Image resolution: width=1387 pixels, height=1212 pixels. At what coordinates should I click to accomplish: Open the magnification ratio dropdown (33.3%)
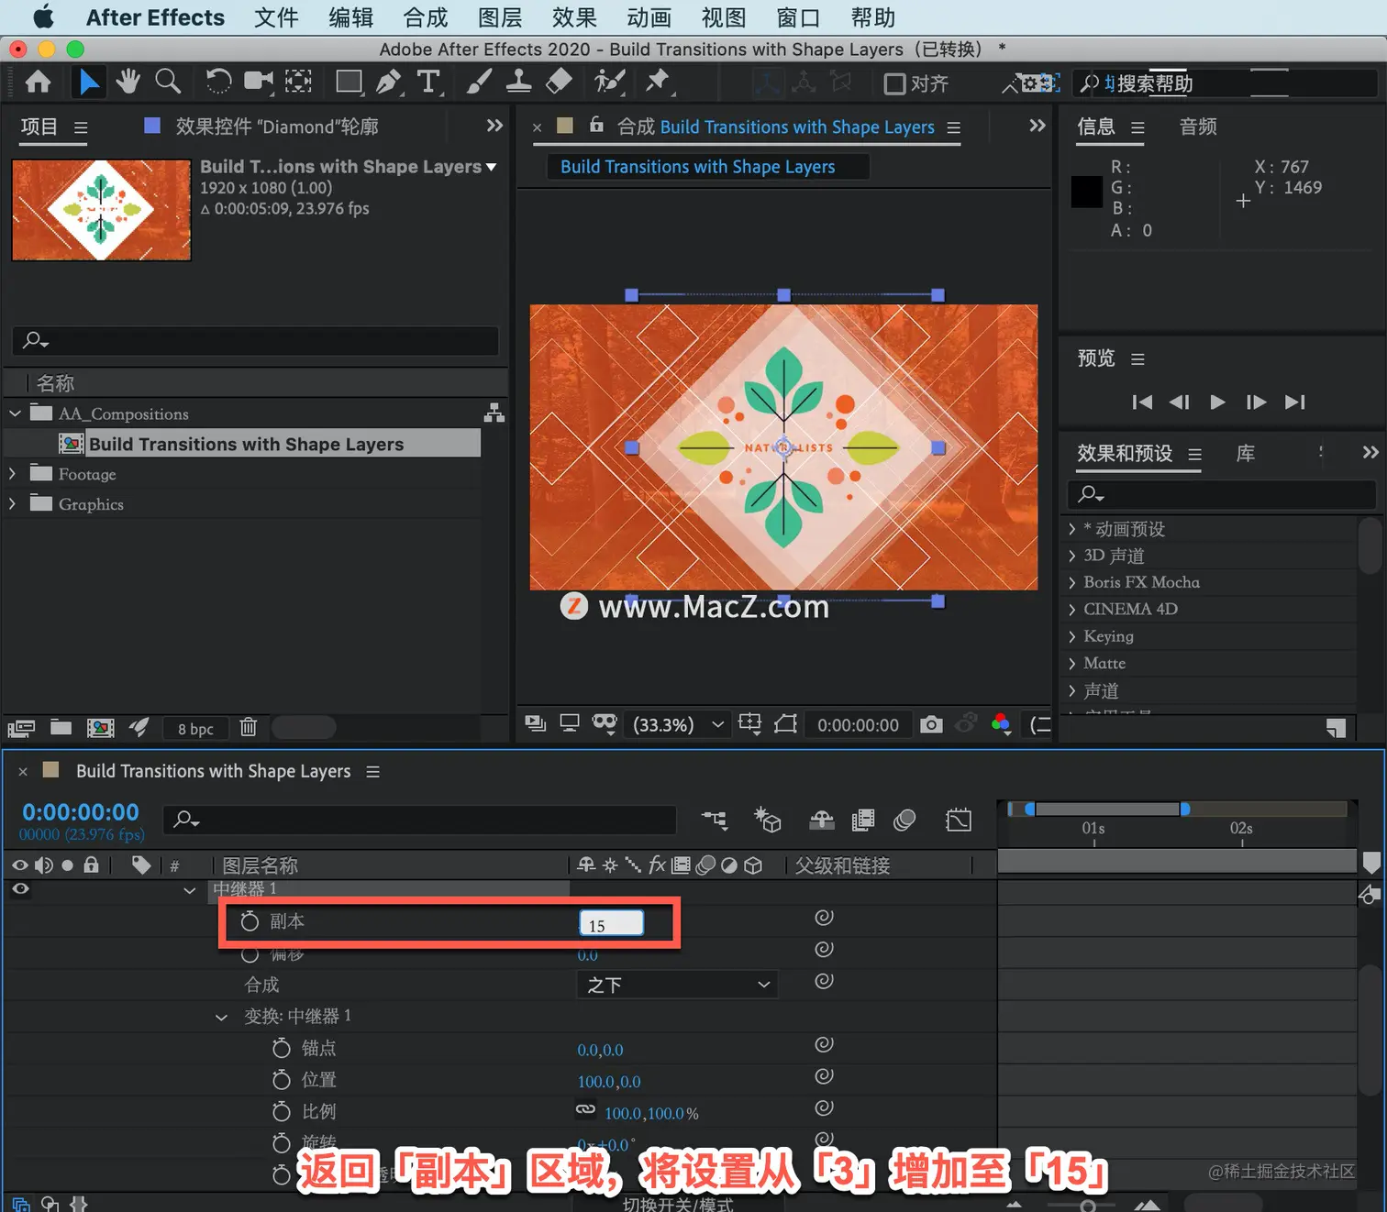click(x=678, y=724)
